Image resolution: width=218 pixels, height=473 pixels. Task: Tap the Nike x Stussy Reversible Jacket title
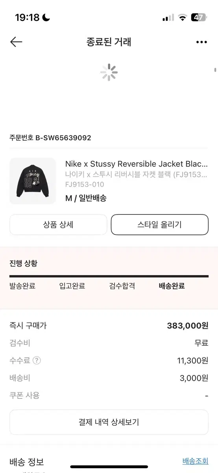[x=136, y=164]
